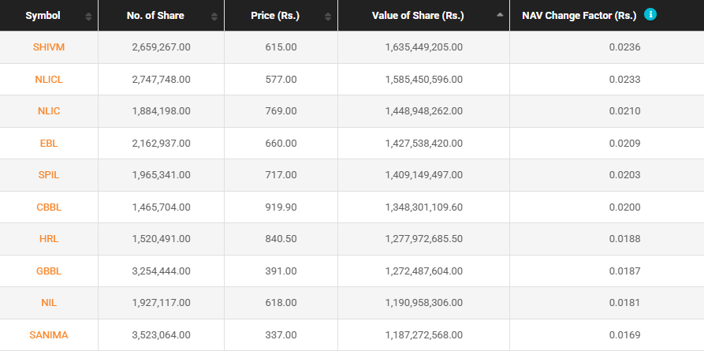
Task: Open the NLICL symbol link
Action: (49, 80)
